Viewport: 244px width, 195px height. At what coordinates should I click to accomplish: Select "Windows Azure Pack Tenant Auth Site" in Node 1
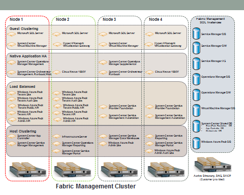tap(30, 100)
